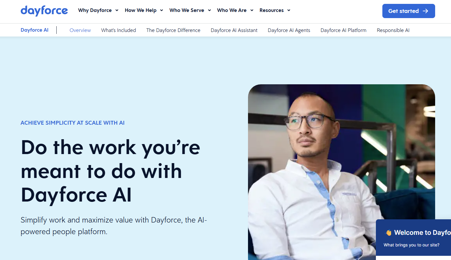Image resolution: width=451 pixels, height=260 pixels.
Task: Click the man with glasses hero photo
Action: [342, 172]
